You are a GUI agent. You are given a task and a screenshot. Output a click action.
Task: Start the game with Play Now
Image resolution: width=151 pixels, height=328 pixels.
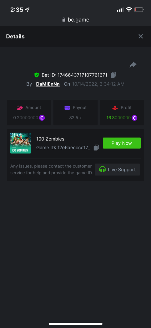coord(122,143)
